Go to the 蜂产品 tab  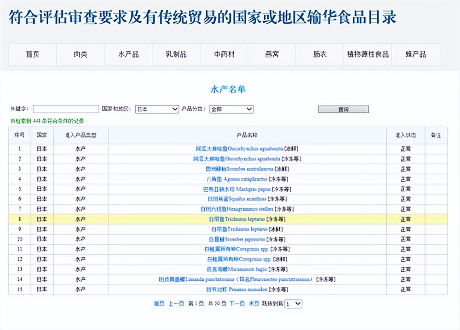click(x=416, y=54)
